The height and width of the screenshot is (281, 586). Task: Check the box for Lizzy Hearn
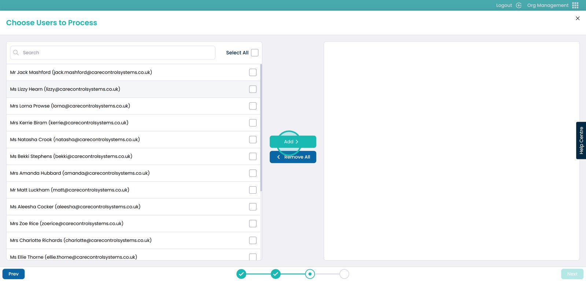(253, 89)
